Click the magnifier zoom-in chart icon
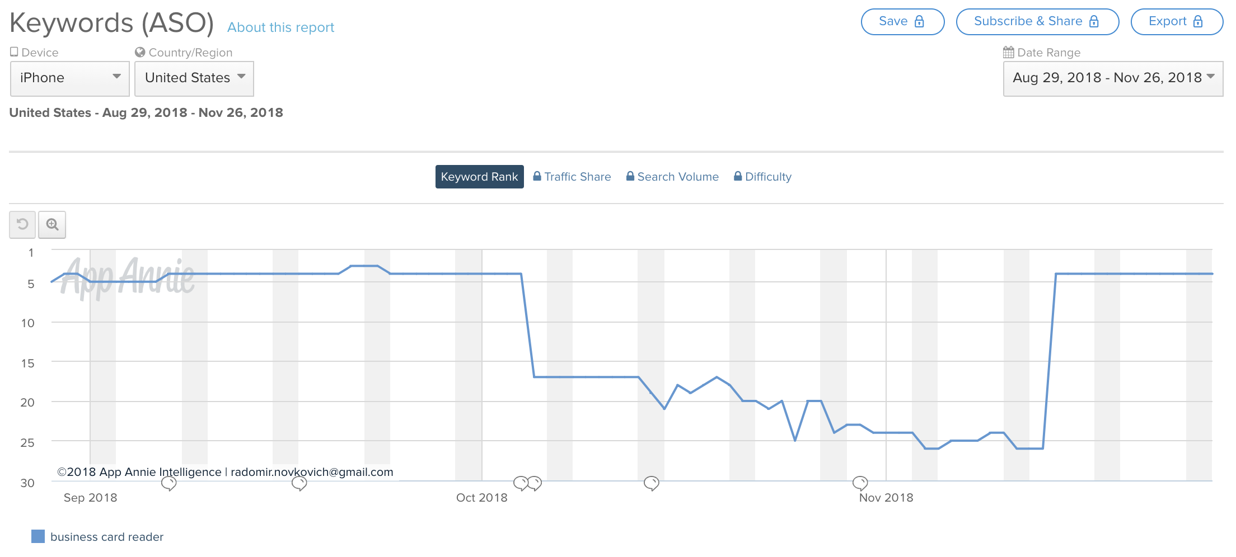The width and height of the screenshot is (1236, 557). point(52,224)
